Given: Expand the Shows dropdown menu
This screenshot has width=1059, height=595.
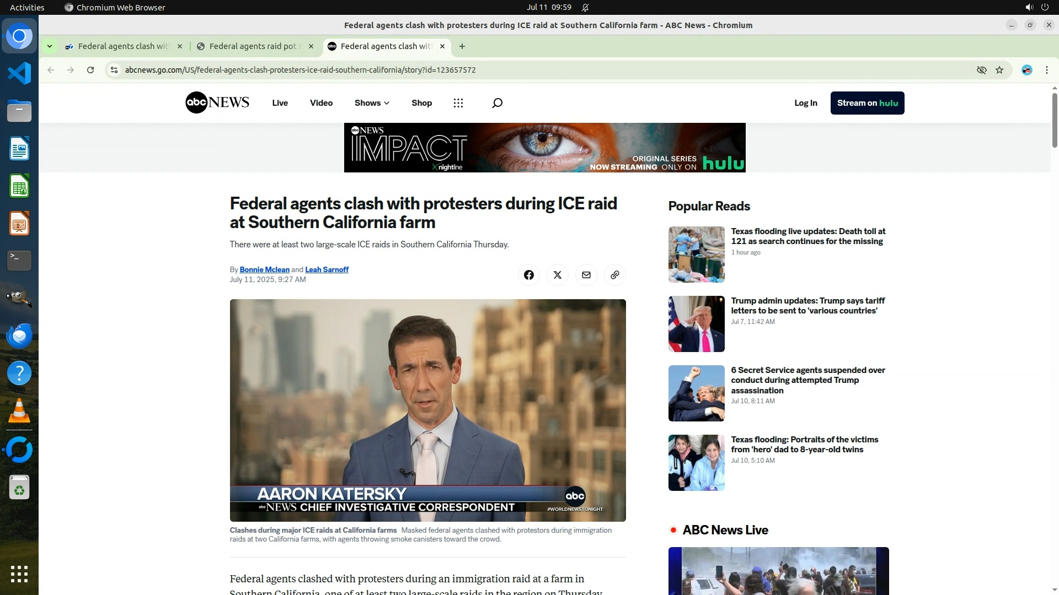Looking at the screenshot, I should point(372,103).
